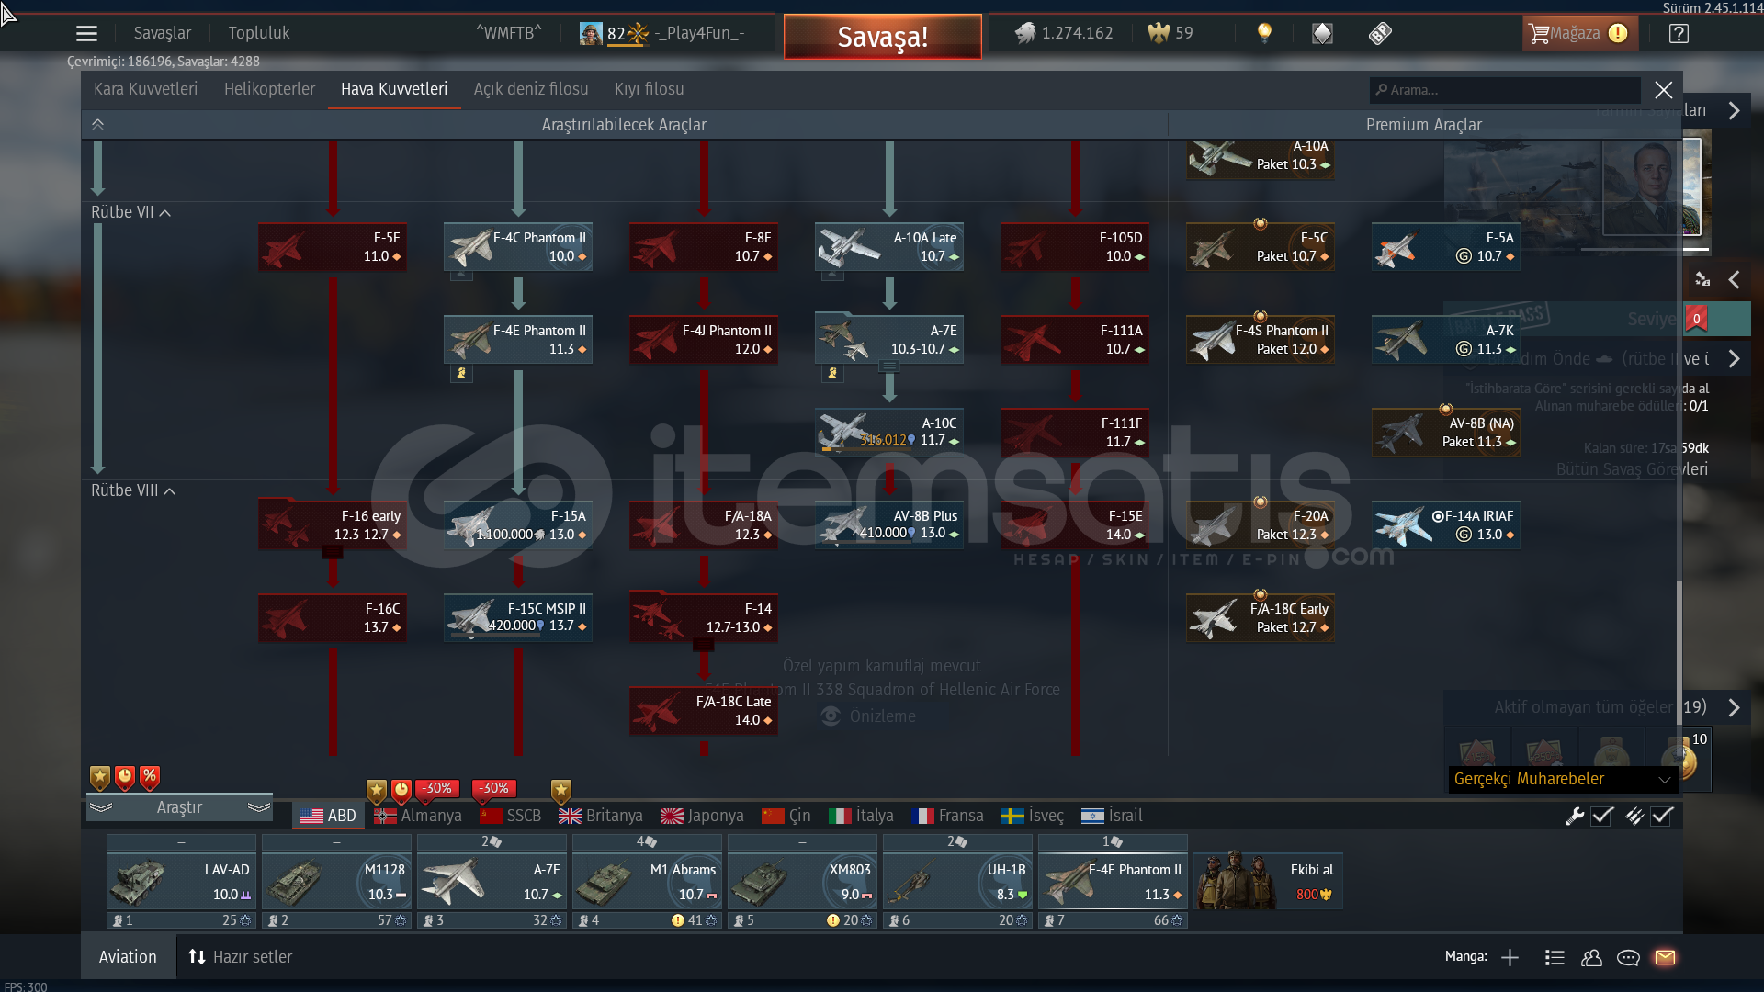Screen dimensions: 1764x992
Task: Open the Savaşlar menu
Action: coord(163,33)
